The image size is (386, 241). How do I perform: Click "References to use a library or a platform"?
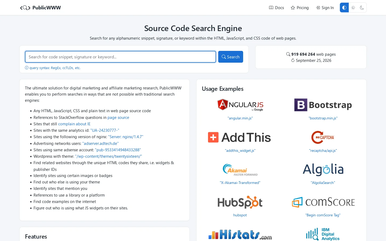pos(69,195)
